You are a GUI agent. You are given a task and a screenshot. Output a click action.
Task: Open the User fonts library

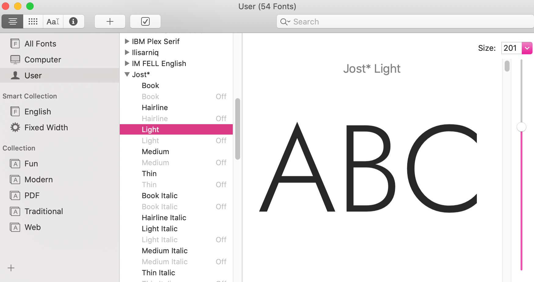33,75
